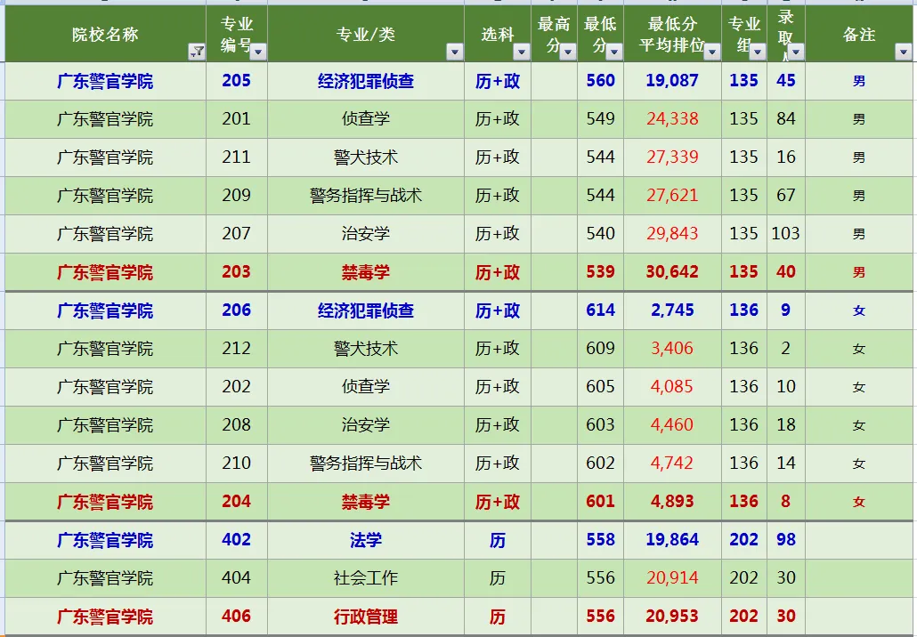The width and height of the screenshot is (917, 637).
Task: Click the 警犬技术 cell in row 211
Action: pyautogui.click(x=366, y=157)
